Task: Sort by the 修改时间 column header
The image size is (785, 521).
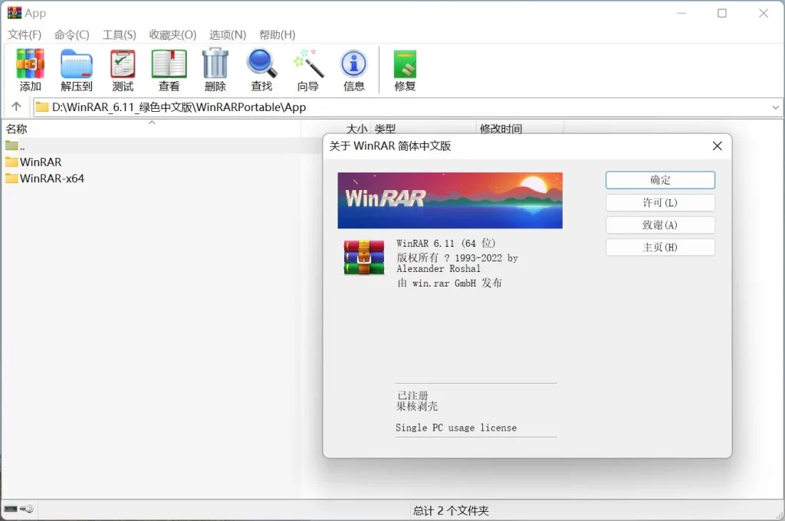Action: pyautogui.click(x=520, y=129)
